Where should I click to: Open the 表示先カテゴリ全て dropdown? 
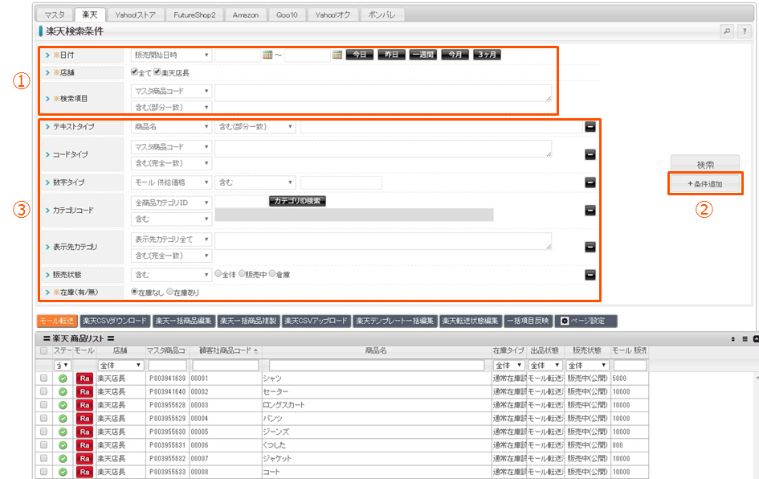click(171, 239)
